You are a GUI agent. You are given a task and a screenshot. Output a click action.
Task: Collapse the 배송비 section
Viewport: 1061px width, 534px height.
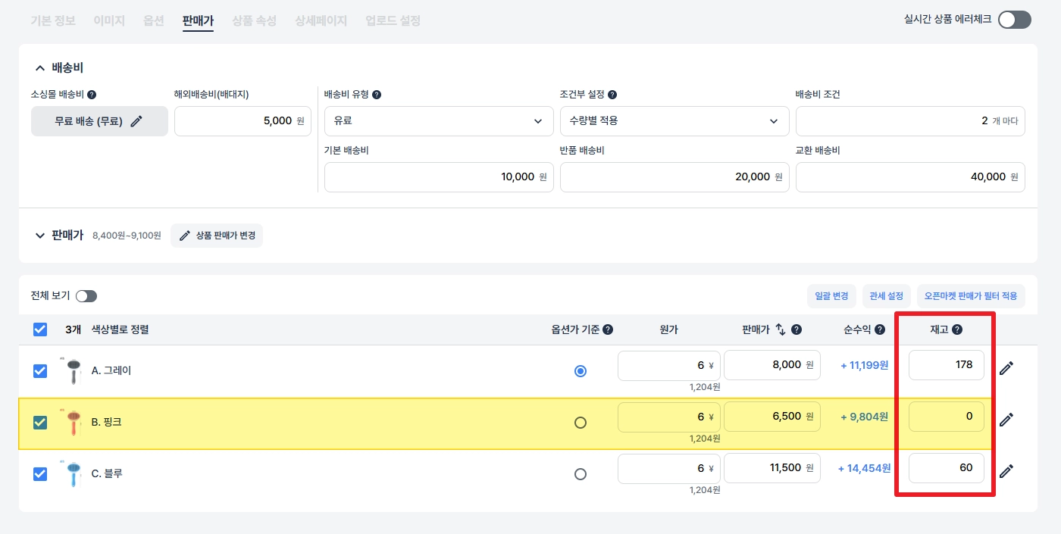pyautogui.click(x=40, y=68)
